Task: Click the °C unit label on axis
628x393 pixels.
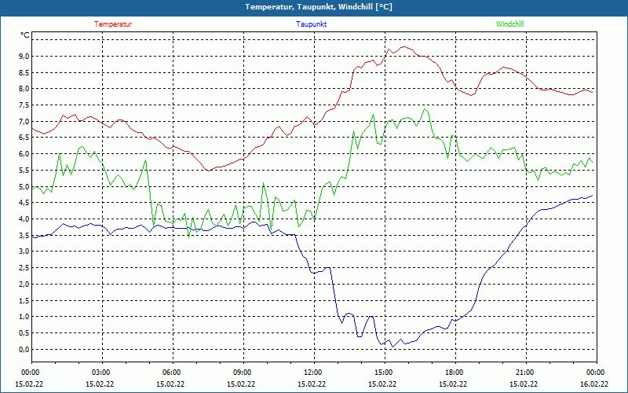Action: coord(25,35)
